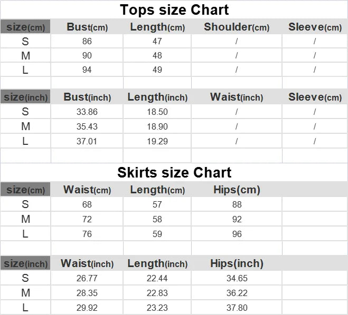Click the dark size(cm) header in the tops chart

(x=25, y=27)
